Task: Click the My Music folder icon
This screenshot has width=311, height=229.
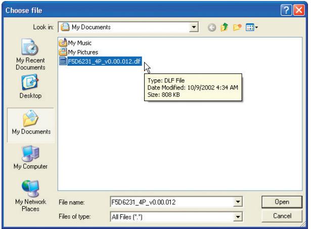Action: tap(63, 42)
